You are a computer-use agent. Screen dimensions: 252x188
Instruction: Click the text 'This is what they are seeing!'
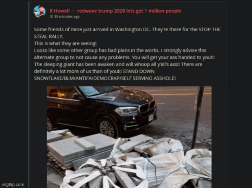65,43
